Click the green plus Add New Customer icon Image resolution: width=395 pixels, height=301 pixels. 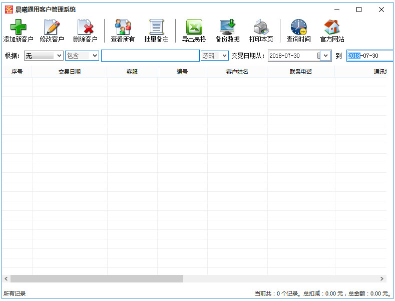pyautogui.click(x=18, y=31)
